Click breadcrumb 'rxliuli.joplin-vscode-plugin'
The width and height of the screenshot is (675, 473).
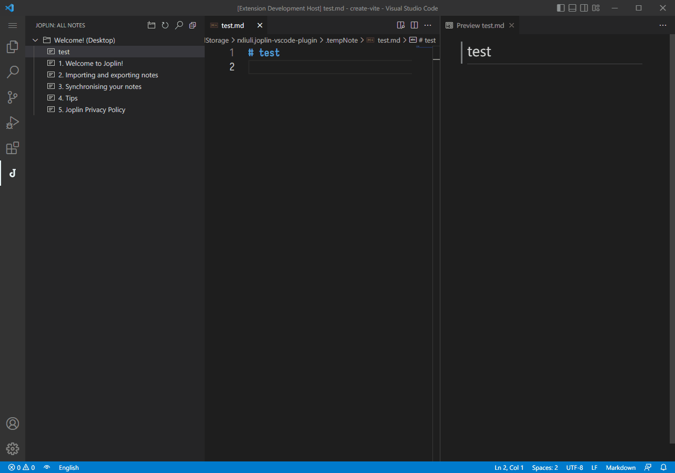tap(277, 40)
